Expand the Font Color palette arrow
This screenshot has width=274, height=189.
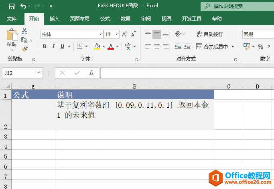118,46
